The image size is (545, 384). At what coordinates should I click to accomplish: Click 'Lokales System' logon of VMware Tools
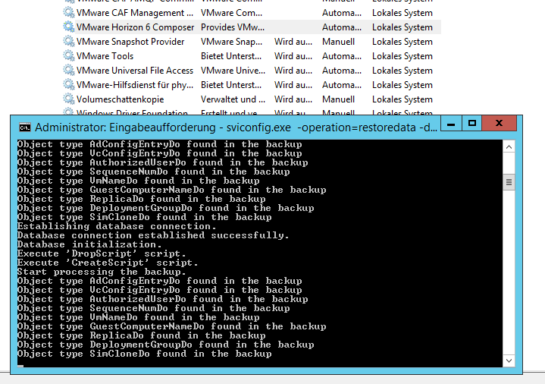click(402, 55)
